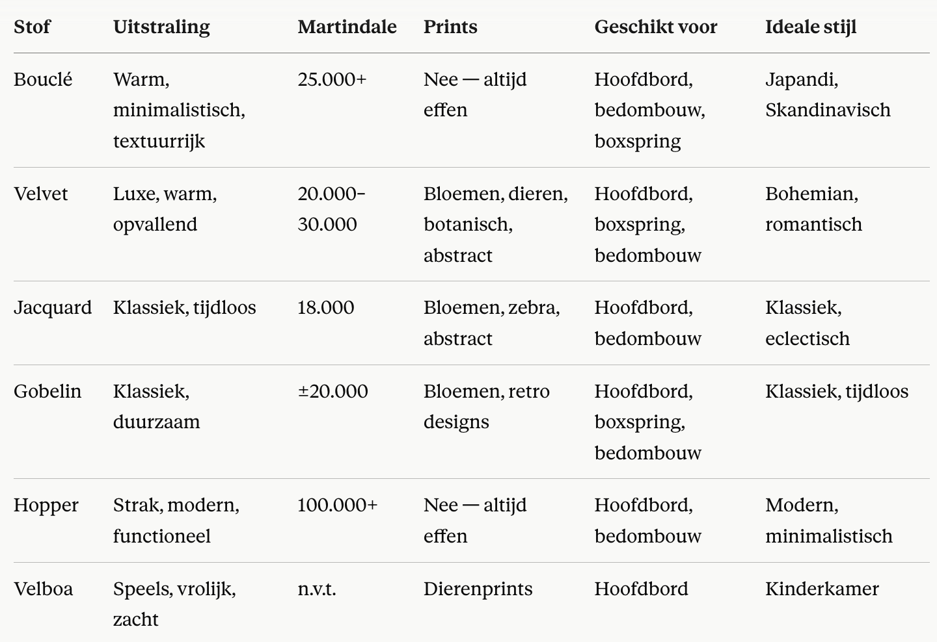This screenshot has height=642, width=937.
Task: Click the Velboa row label
Action: pyautogui.click(x=43, y=589)
